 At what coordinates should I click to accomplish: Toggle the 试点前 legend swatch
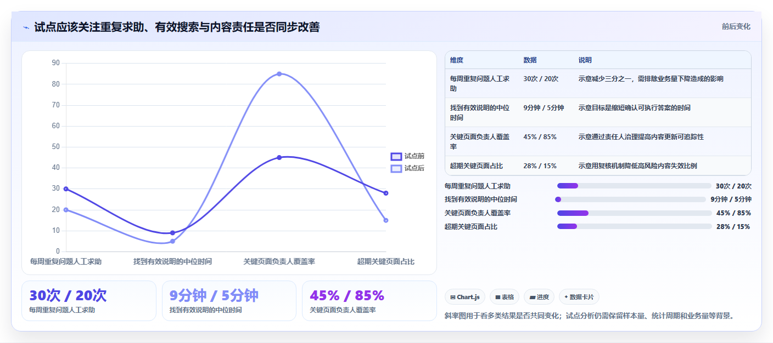(396, 157)
